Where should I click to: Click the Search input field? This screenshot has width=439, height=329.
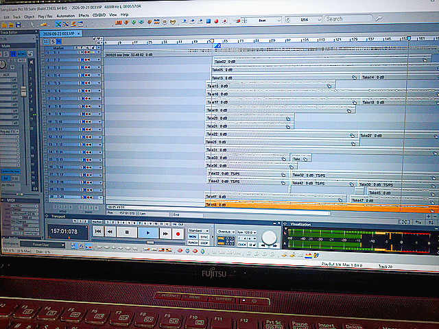(348, 19)
